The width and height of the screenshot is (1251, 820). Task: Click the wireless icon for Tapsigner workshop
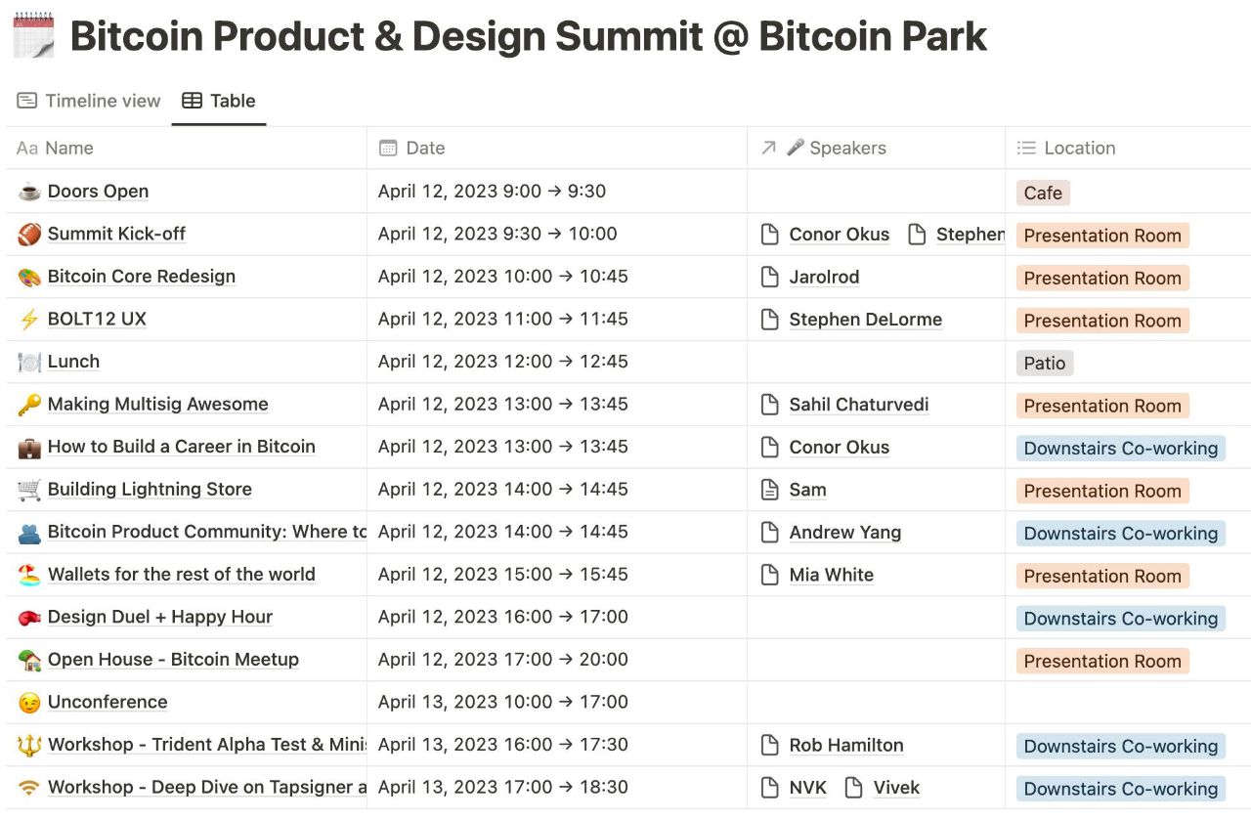[x=29, y=788]
